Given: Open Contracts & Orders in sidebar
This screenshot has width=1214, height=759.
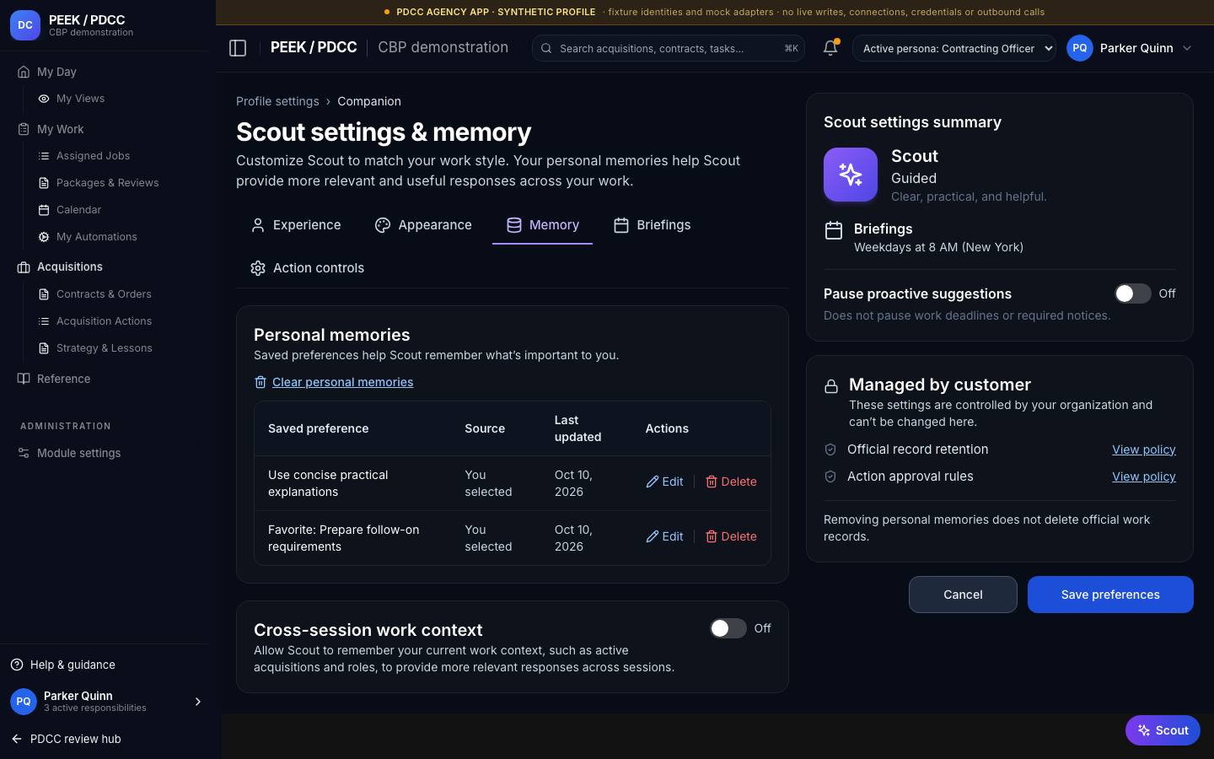Looking at the screenshot, I should click(x=104, y=294).
